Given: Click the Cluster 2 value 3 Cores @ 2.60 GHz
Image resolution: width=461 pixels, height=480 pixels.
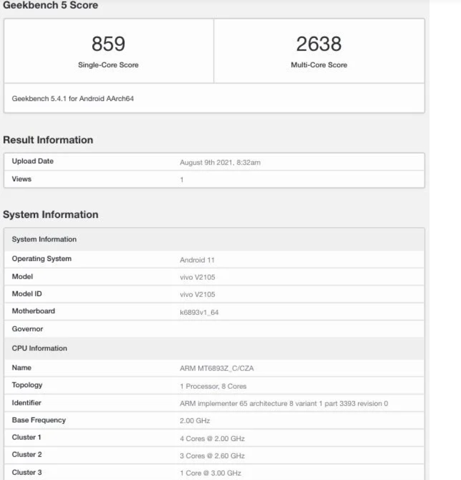Looking at the screenshot, I should click(212, 455).
